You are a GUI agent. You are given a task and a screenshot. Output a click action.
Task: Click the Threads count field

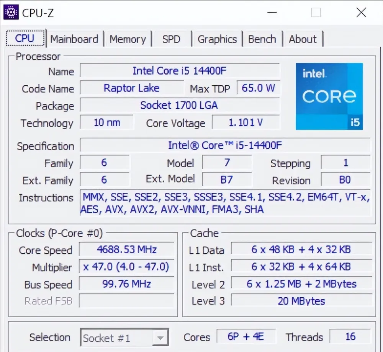pos(350,336)
